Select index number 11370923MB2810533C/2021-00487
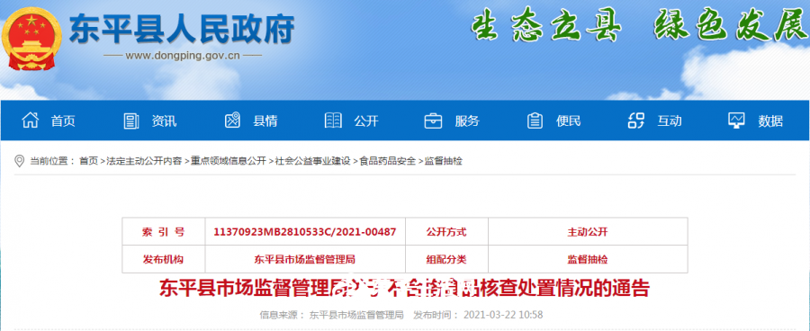Screen dimensions: 810x331 pyautogui.click(x=305, y=232)
